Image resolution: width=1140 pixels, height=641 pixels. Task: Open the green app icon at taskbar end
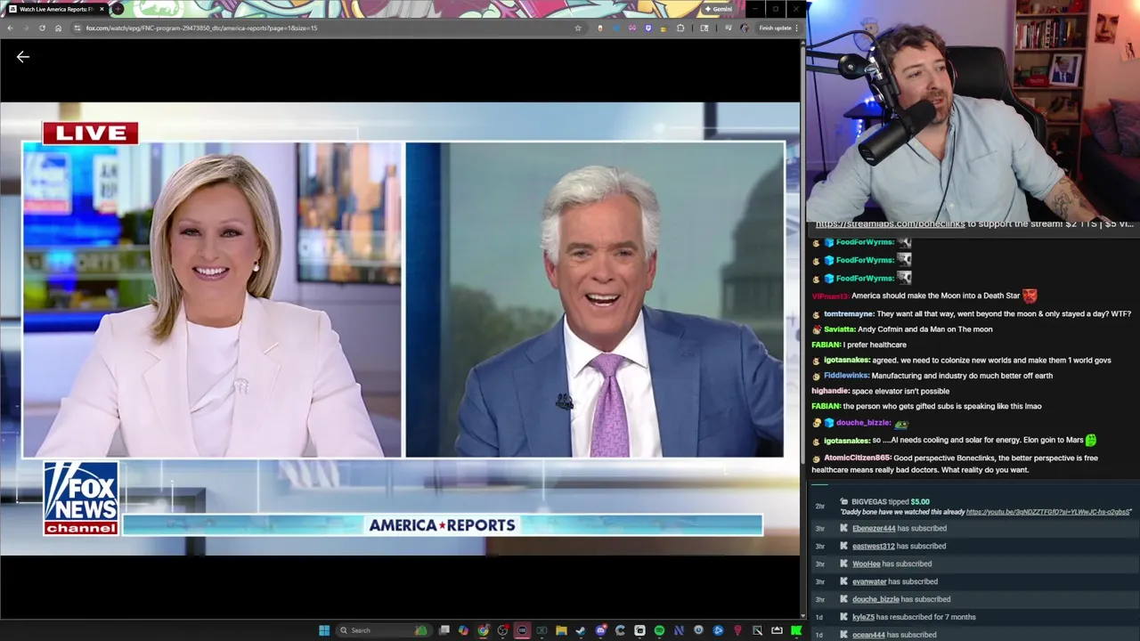[x=796, y=630]
